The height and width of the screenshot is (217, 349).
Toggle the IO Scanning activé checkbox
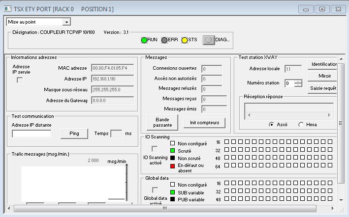(x=155, y=148)
